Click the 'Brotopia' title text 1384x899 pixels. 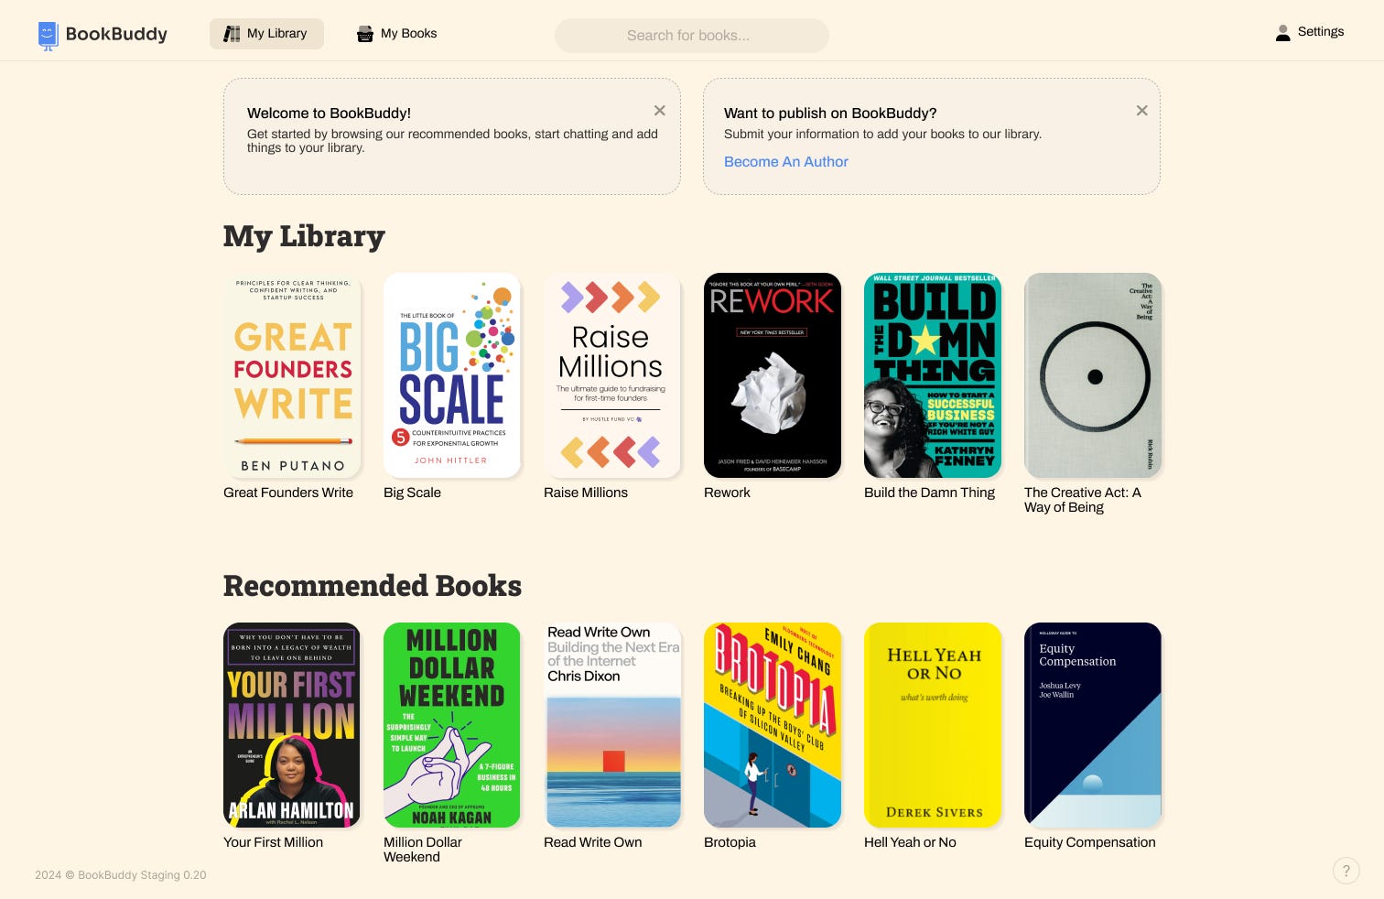730,842
